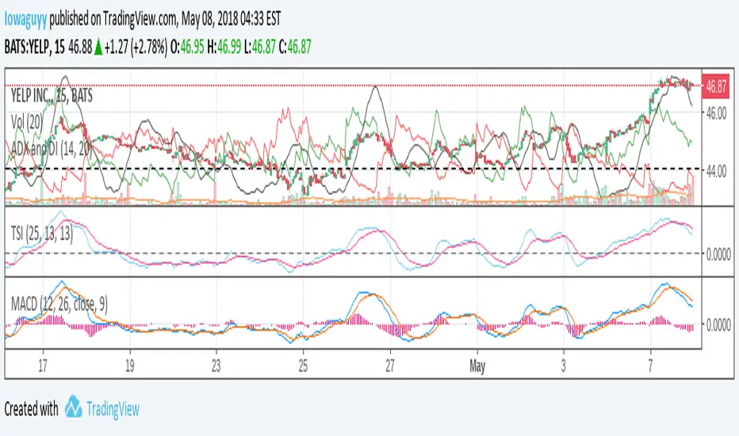Click the 44.00 price axis label
Viewport: 739px width, 436px height.
click(716, 171)
